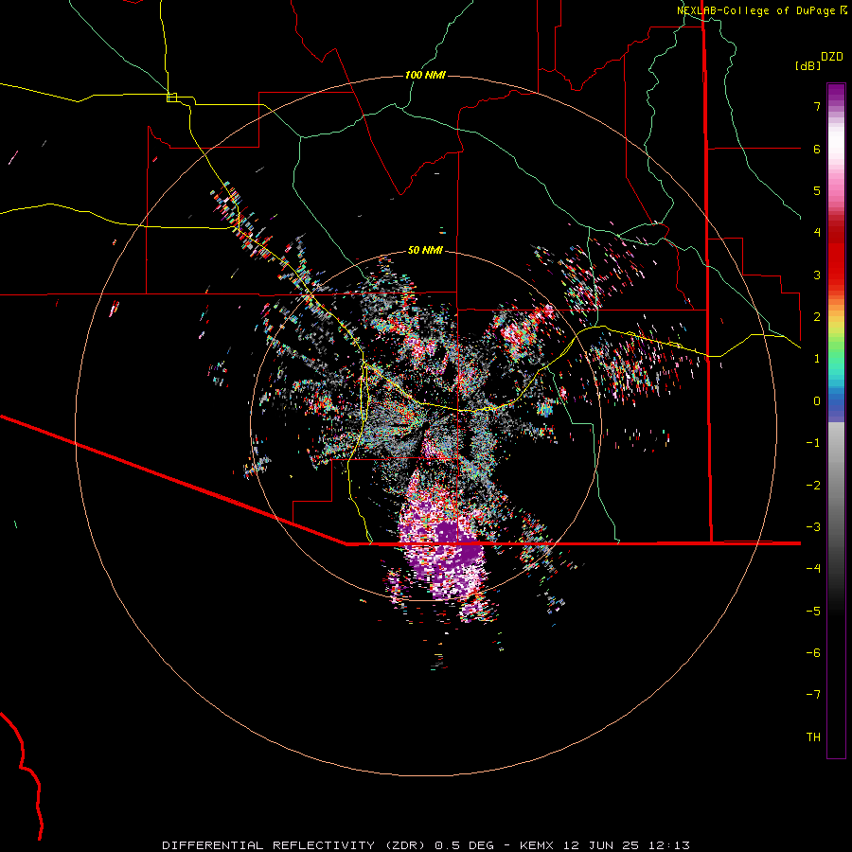This screenshot has width=852, height=852.
Task: Click the -3 dB value on color scale
Action: click(813, 527)
